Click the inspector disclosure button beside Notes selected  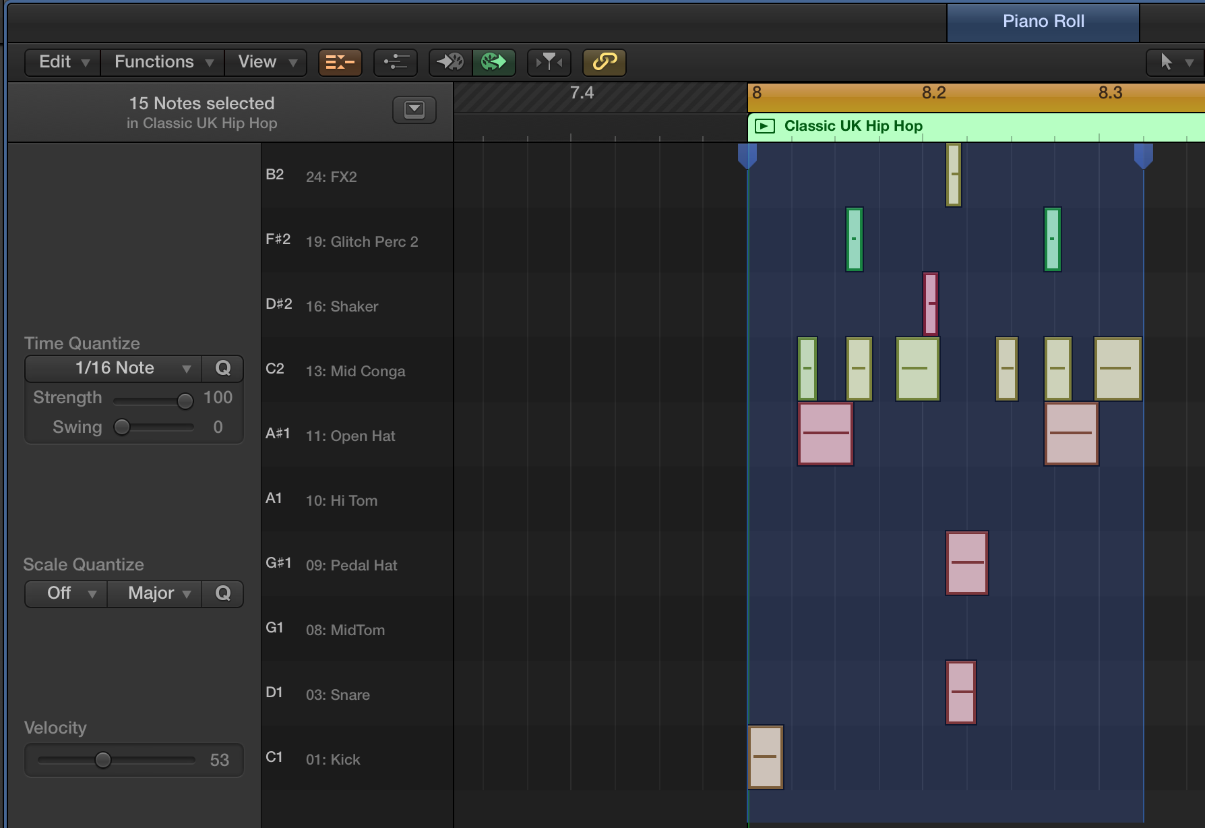pos(414,109)
